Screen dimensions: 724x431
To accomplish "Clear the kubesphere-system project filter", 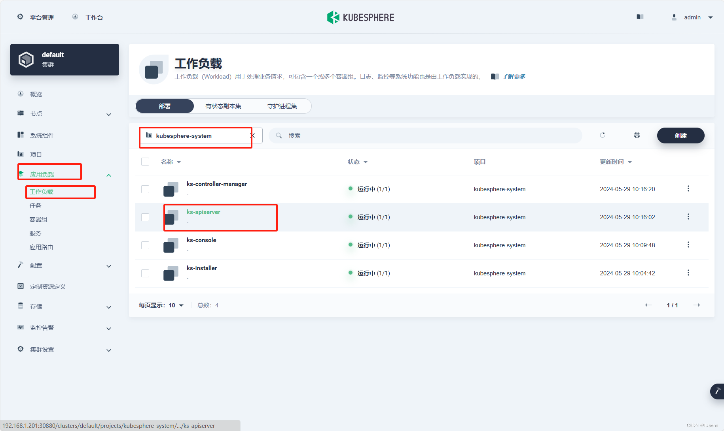I will click(x=253, y=136).
